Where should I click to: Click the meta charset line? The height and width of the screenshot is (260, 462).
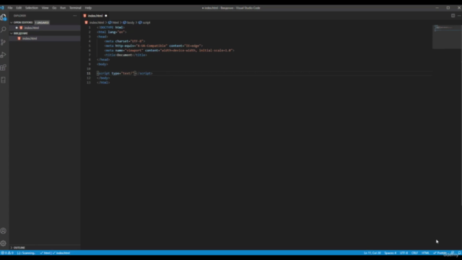pyautogui.click(x=125, y=41)
